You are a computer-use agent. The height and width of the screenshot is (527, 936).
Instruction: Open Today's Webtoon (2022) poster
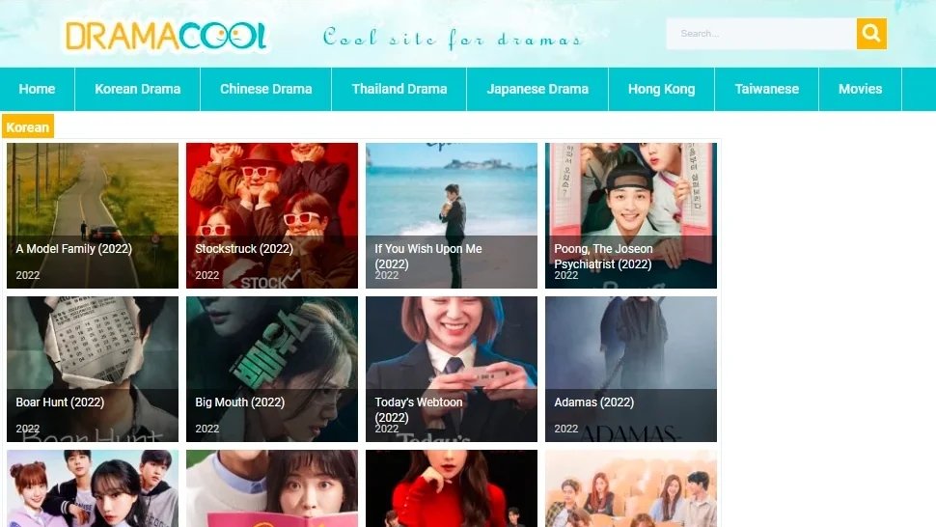pyautogui.click(x=452, y=369)
